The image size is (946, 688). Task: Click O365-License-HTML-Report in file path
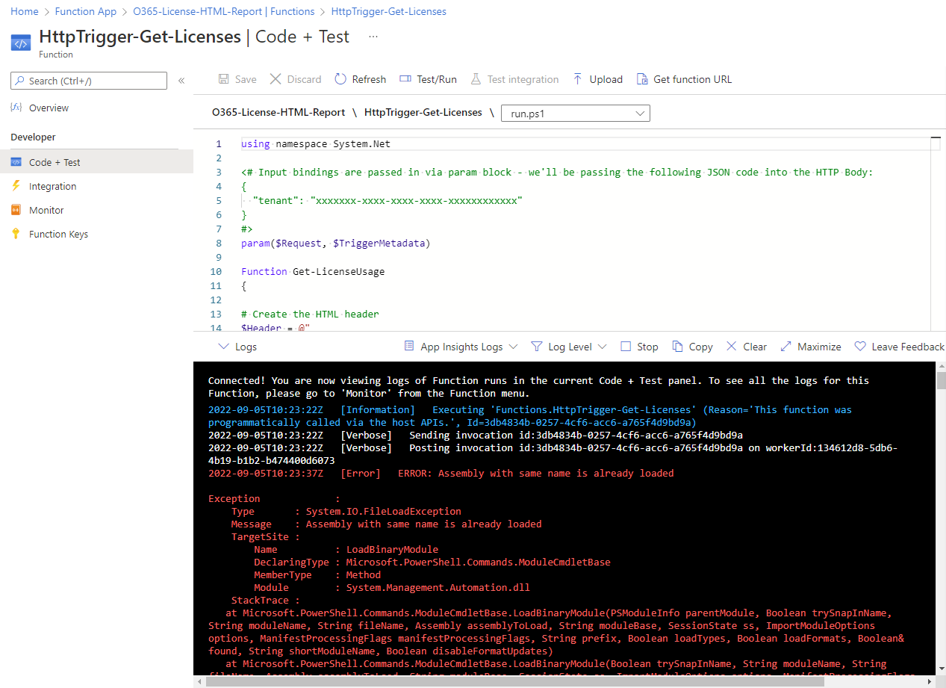click(278, 112)
